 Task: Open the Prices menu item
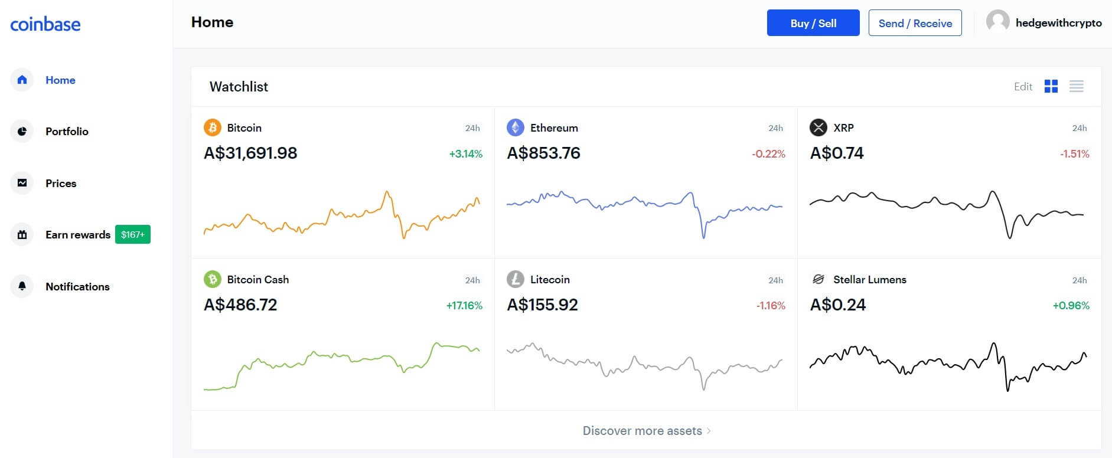tap(61, 184)
